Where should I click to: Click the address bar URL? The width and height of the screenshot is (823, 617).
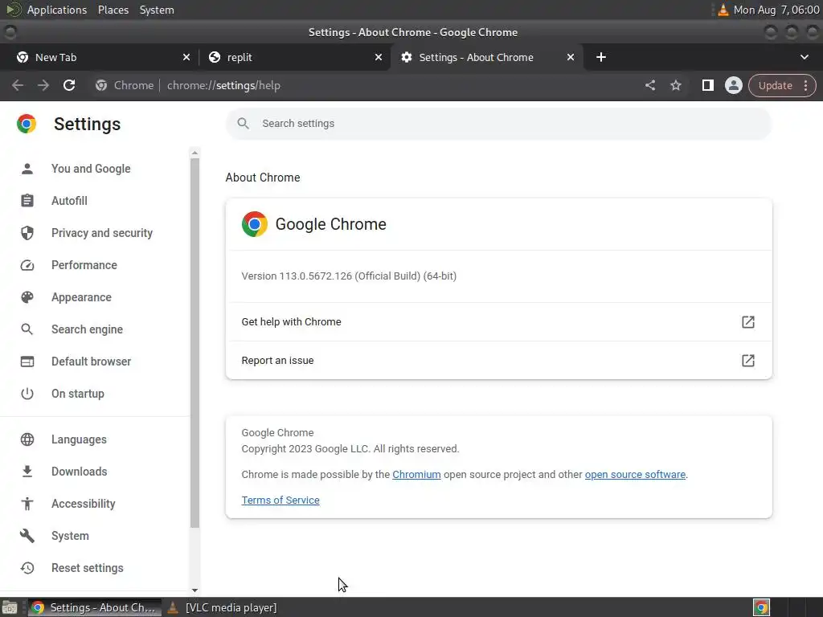coord(223,85)
